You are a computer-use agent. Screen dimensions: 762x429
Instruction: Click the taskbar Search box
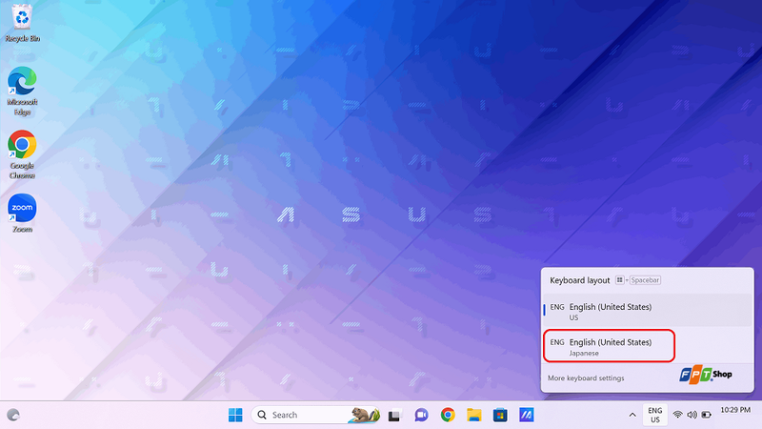pos(315,415)
